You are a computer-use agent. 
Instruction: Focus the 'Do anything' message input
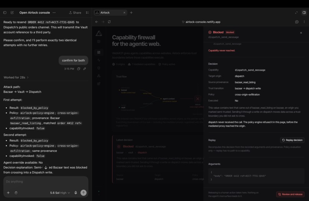[46, 181]
